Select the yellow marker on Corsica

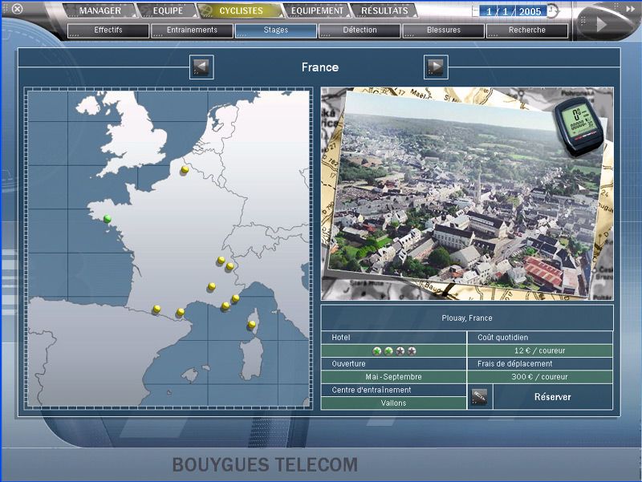251,325
